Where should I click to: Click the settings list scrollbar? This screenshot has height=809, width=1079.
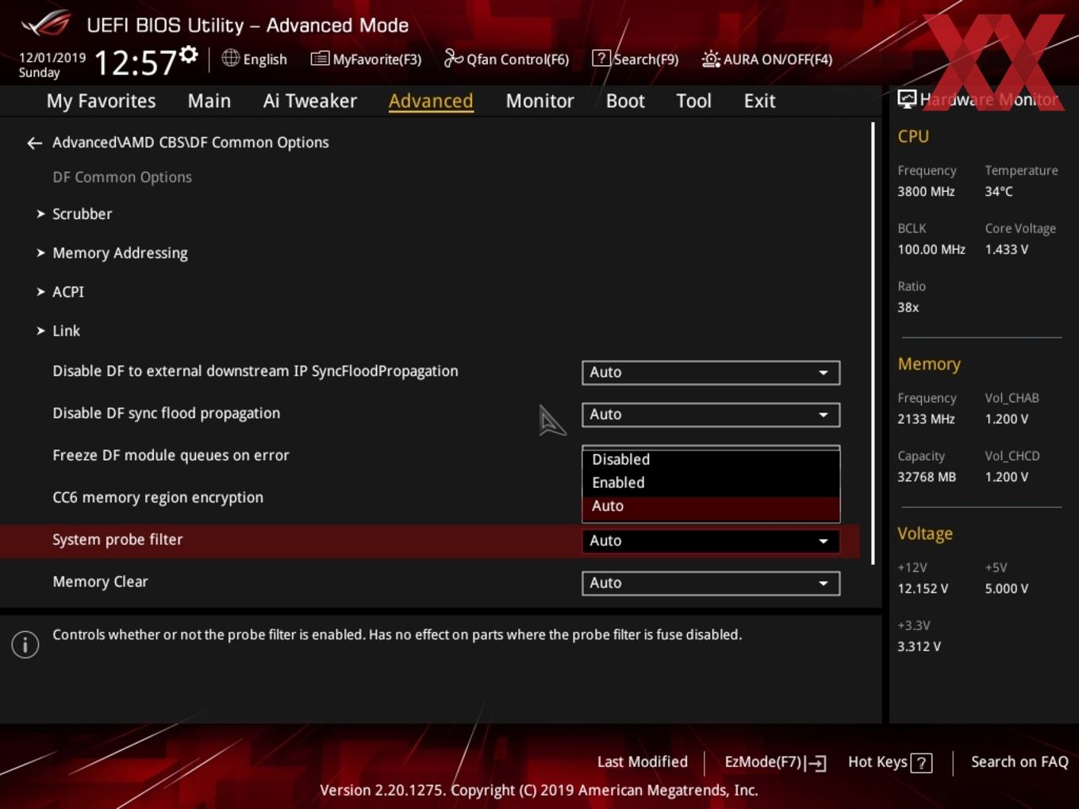(x=873, y=343)
